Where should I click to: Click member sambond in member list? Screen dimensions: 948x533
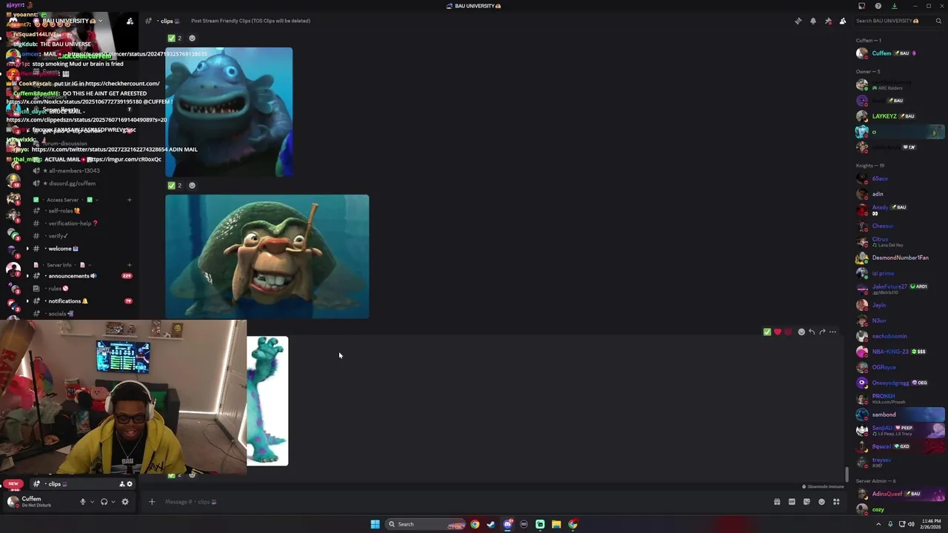pyautogui.click(x=900, y=415)
